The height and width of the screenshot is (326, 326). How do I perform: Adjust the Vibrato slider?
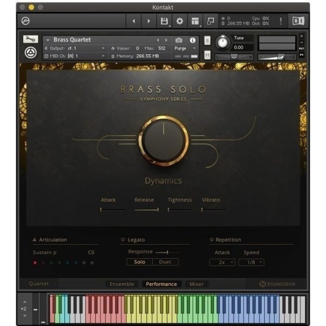click(x=214, y=210)
